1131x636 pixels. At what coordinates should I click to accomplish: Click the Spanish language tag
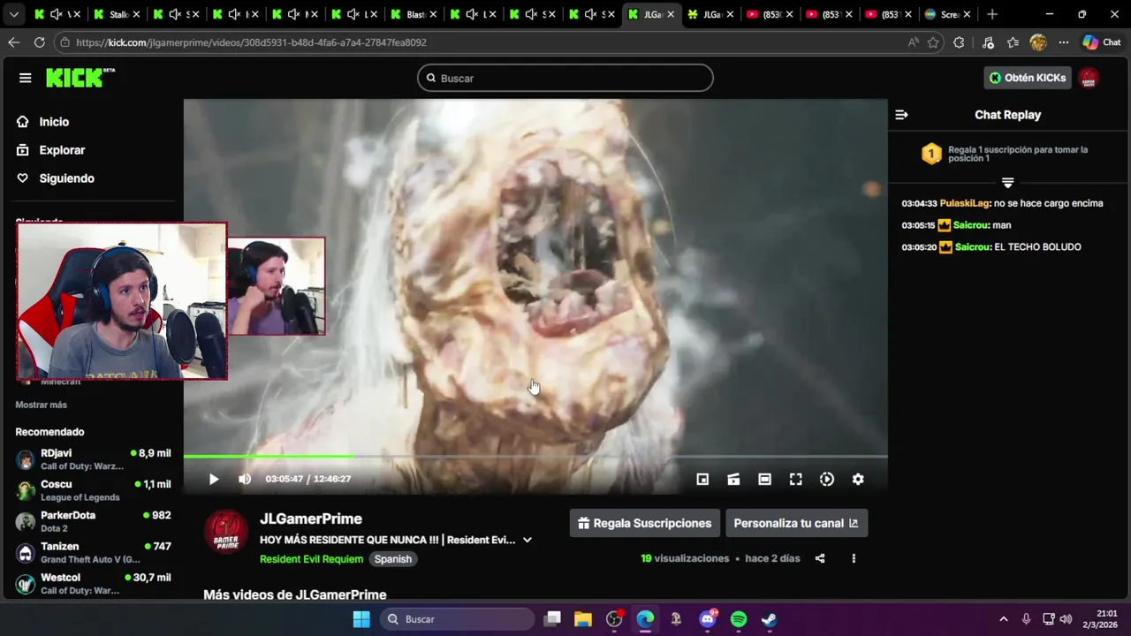pyautogui.click(x=392, y=559)
